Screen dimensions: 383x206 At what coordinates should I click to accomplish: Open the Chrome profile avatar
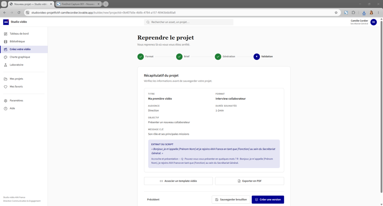371,13
